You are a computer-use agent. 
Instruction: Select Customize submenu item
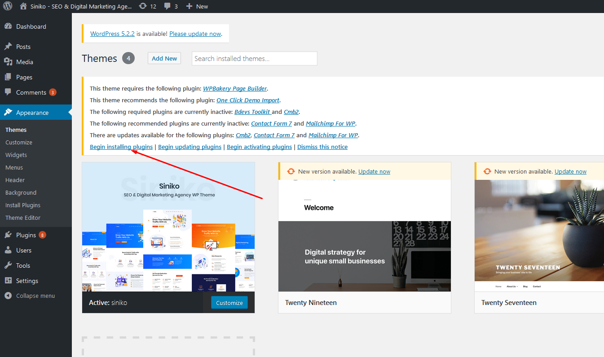tap(19, 142)
